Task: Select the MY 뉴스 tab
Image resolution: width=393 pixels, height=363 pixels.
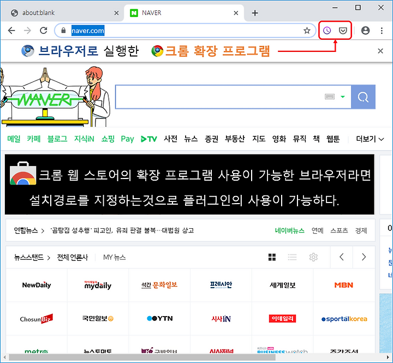Action: coord(114,257)
